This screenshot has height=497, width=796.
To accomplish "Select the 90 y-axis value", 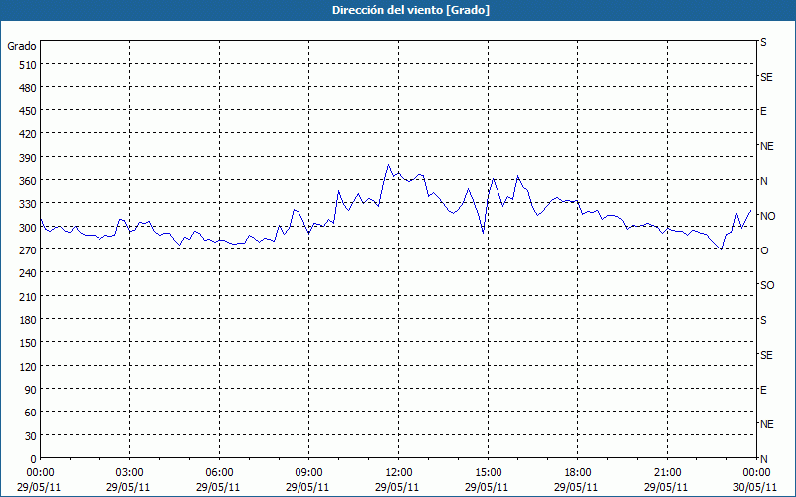I will (x=31, y=390).
